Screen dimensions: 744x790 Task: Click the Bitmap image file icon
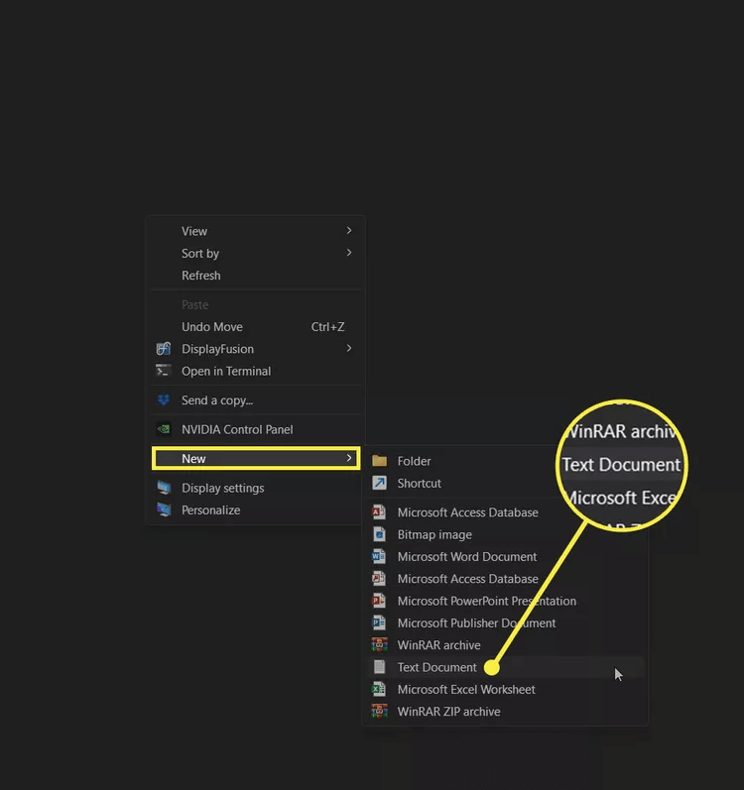click(x=379, y=534)
